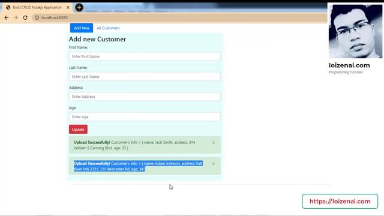
Task: Click the Address label
Action: 76,88
